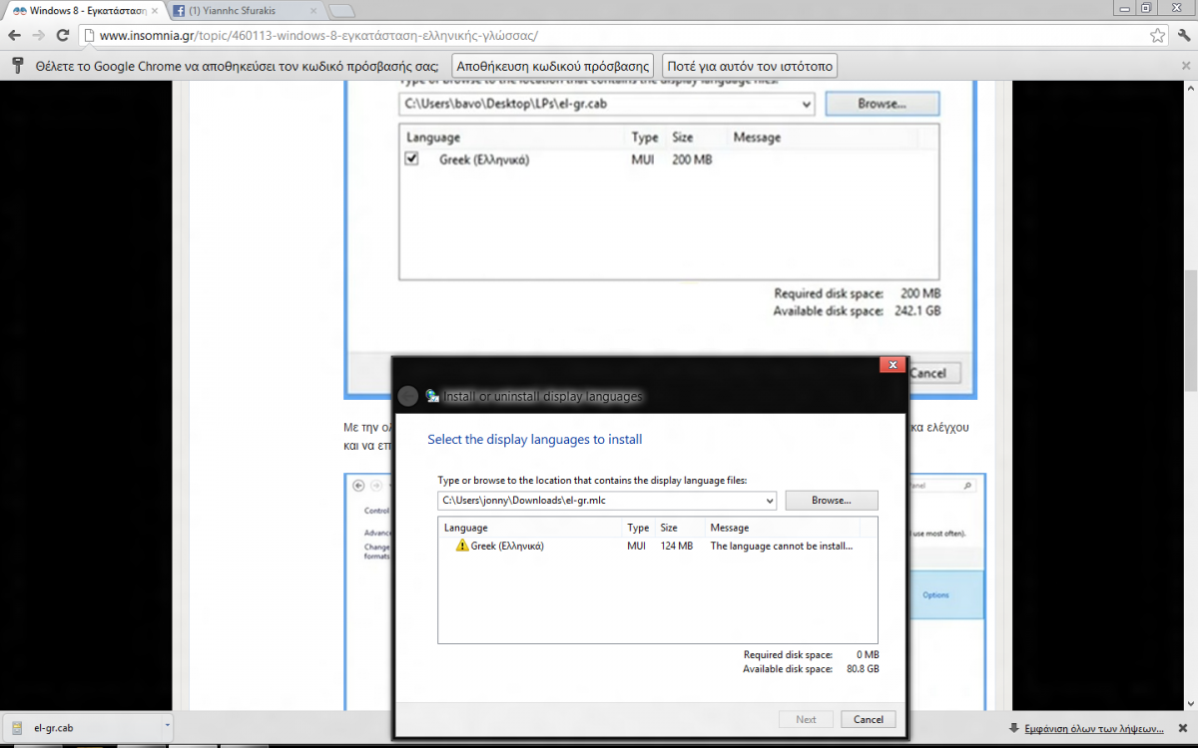
Task: Click 'Install or uninstall display languages' title
Action: pyautogui.click(x=542, y=396)
